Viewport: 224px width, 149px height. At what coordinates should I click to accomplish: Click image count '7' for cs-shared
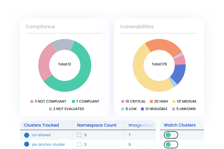pyautogui.click(x=130, y=135)
